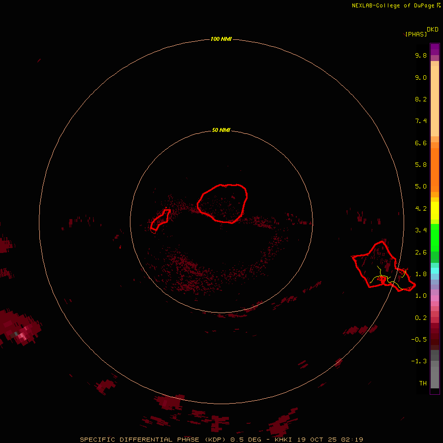Viewport: 443px width, 443px height.
Task: Click the 6.6 color scale value
Action: 421,143
